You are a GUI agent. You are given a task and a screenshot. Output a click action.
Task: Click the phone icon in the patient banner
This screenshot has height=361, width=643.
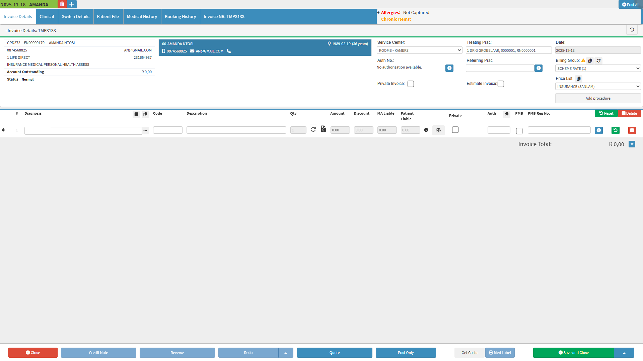[229, 51]
